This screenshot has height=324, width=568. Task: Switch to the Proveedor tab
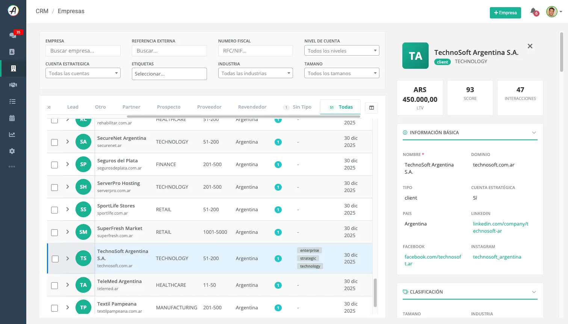coord(209,107)
